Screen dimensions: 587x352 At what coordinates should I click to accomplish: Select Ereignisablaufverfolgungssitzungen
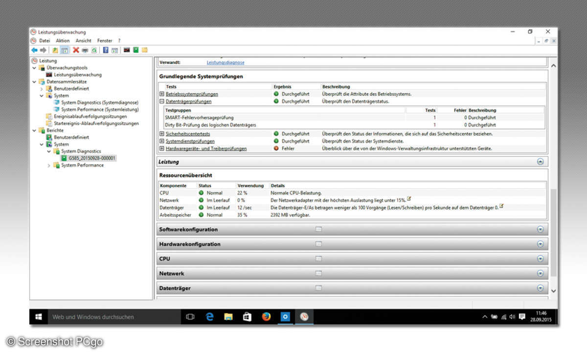tap(90, 116)
